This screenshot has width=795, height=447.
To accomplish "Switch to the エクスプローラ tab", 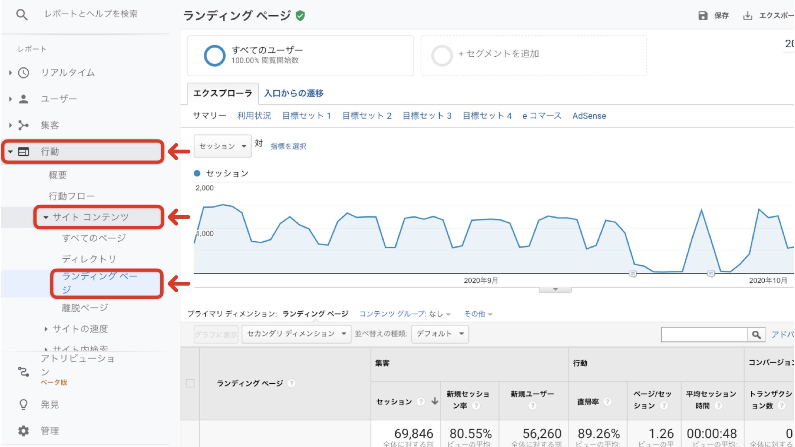I will [x=223, y=94].
